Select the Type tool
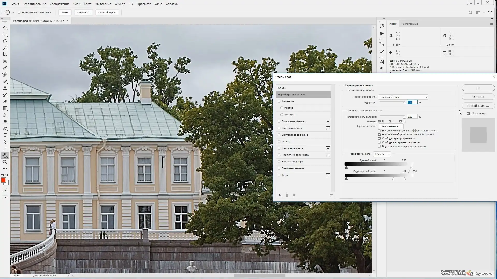This screenshot has height=279, width=497. coord(5,135)
